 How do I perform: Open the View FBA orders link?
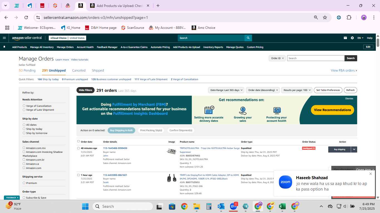pyautogui.click(x=344, y=70)
